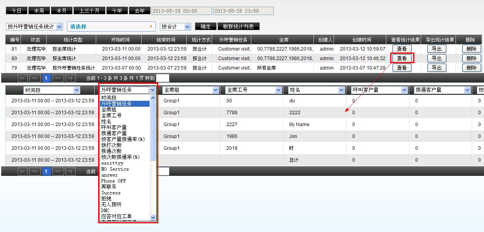Go to first page in upper pagination bar
This screenshot has height=232, width=484.
point(23,78)
